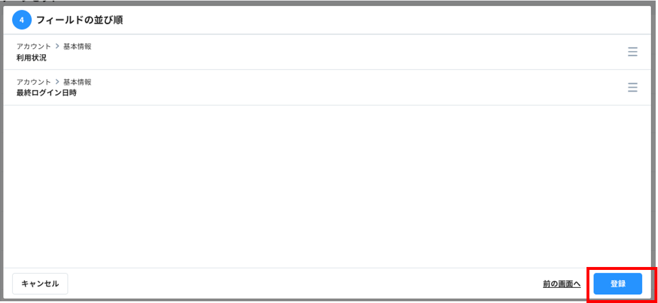
Task: Click the breadcrumb chevron above 利用状況
Action: (57, 46)
